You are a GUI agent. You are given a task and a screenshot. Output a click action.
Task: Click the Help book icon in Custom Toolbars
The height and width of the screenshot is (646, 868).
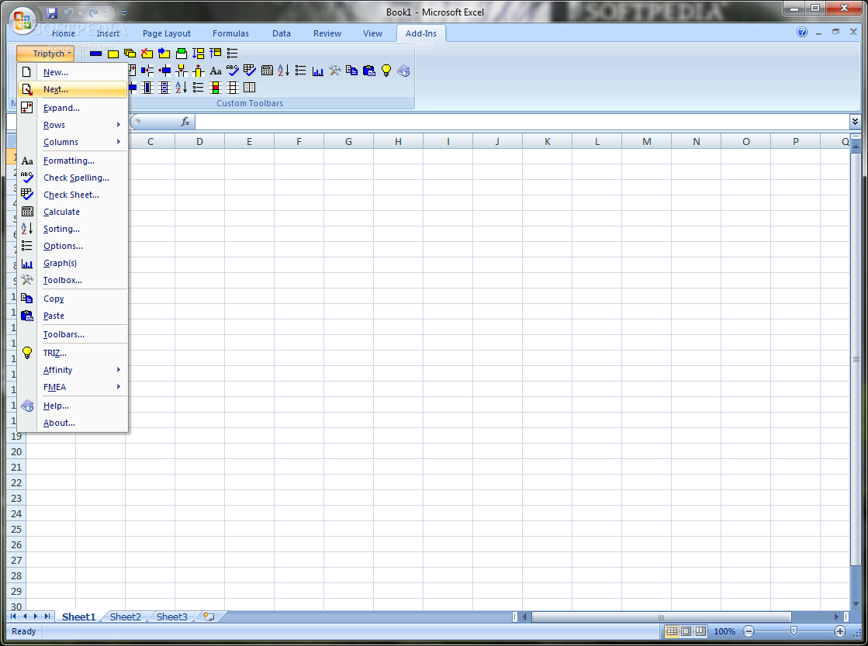(x=403, y=71)
